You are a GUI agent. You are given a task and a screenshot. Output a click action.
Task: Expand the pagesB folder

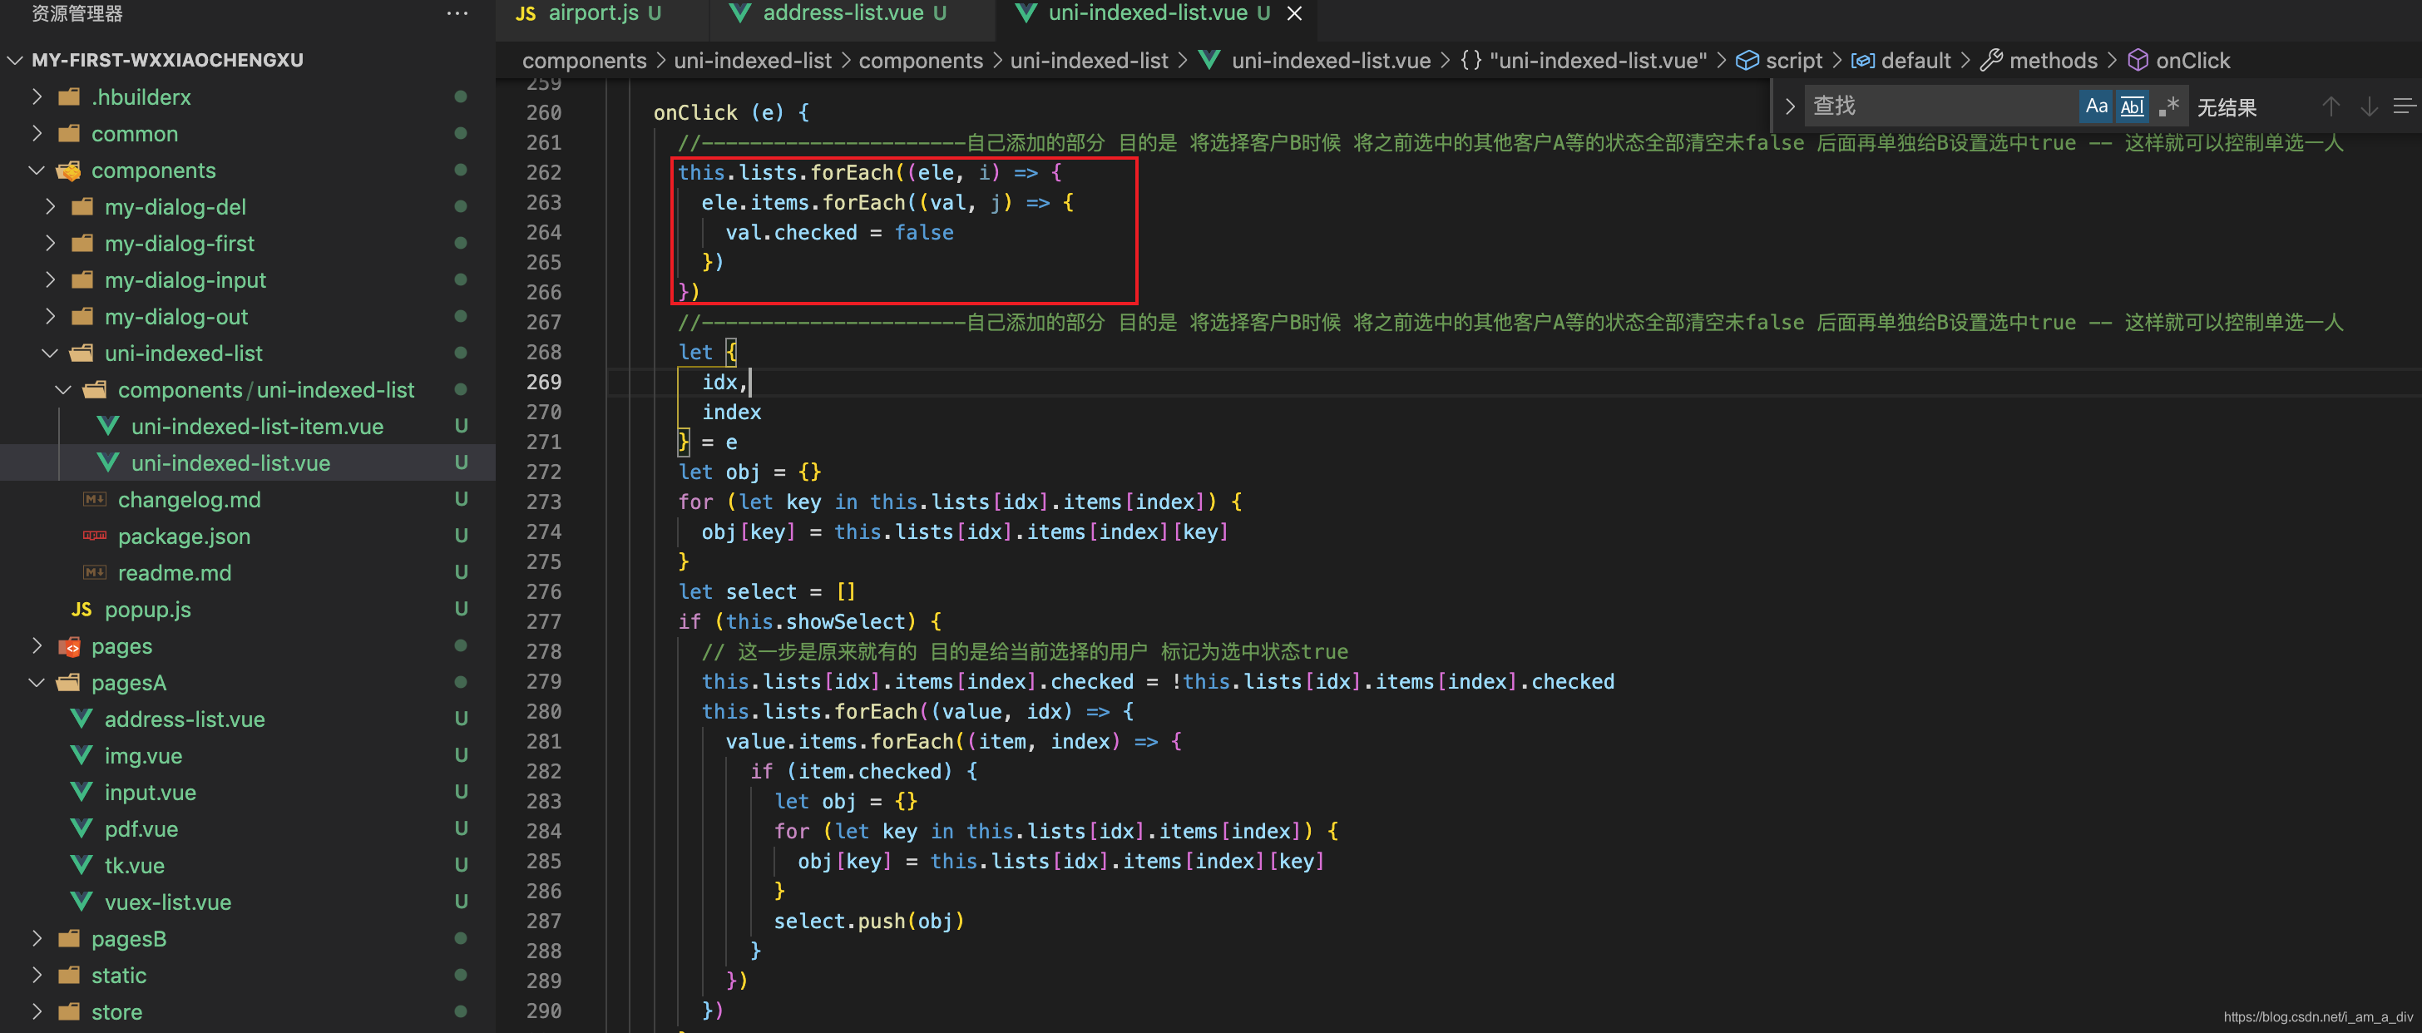37,938
